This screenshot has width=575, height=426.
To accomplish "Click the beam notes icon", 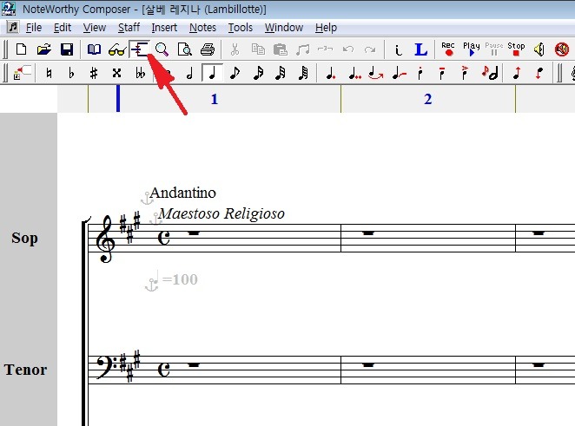I will click(x=303, y=49).
